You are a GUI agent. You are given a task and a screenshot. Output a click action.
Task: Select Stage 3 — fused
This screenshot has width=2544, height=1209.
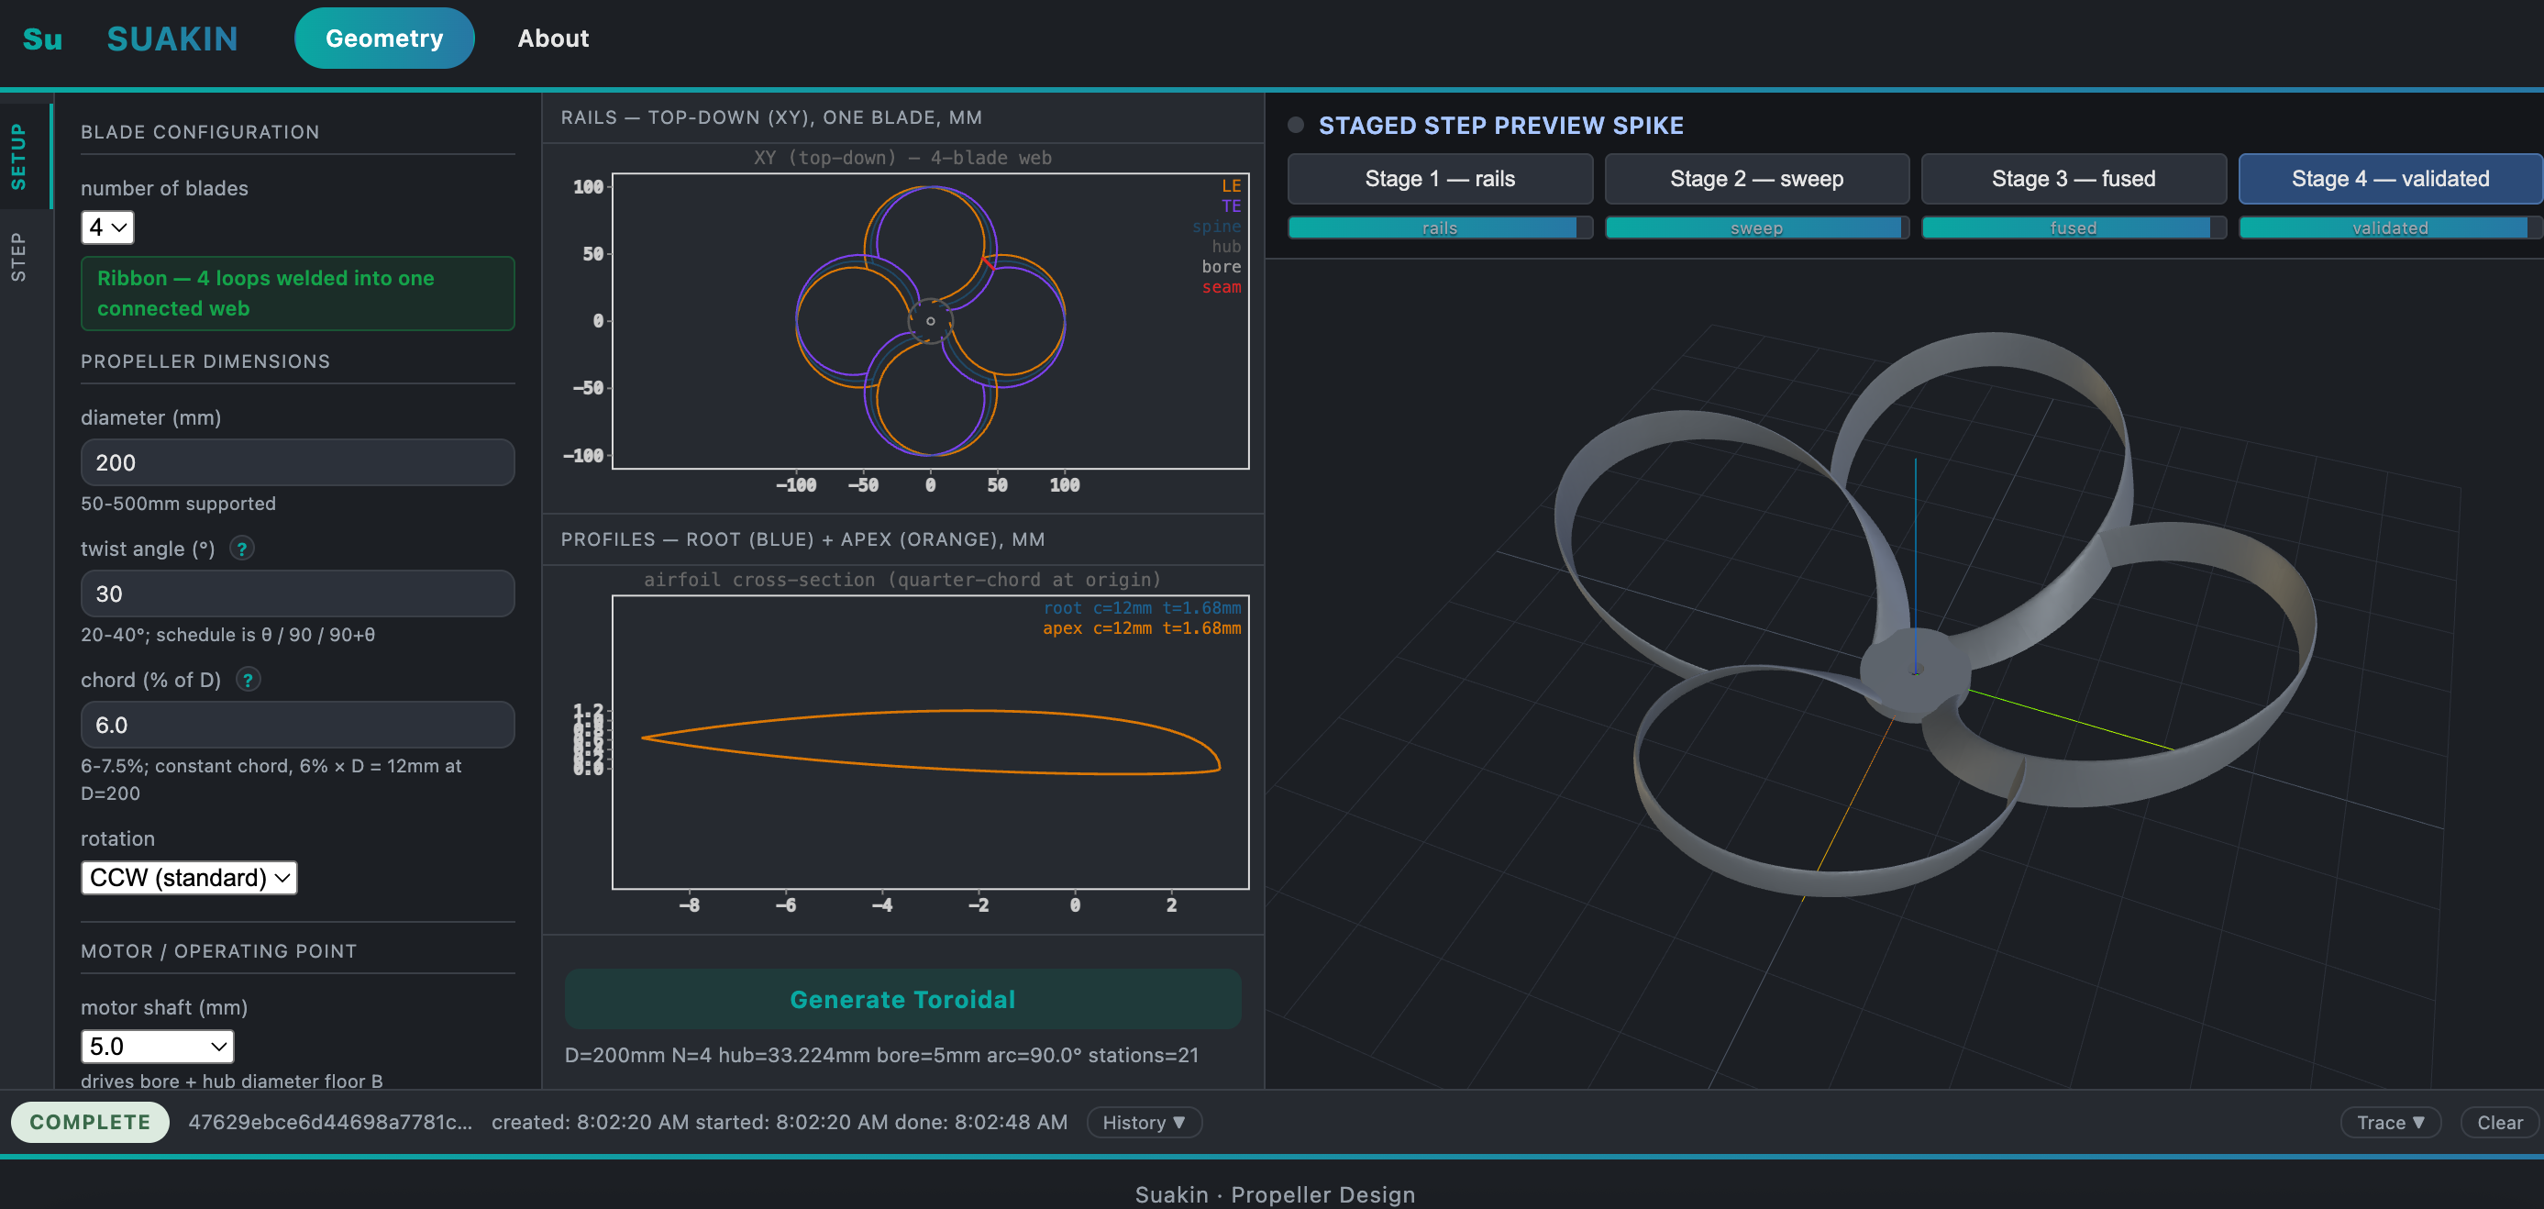[x=2073, y=179]
